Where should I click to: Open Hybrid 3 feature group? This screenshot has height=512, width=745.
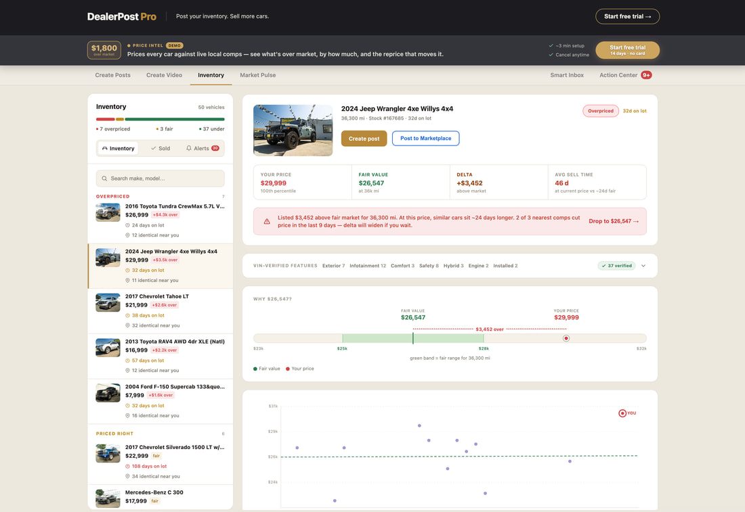pos(453,266)
